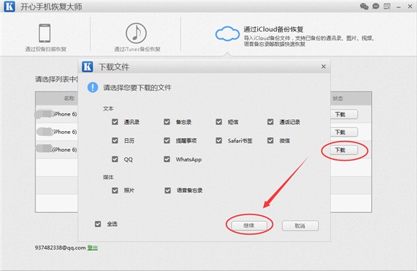Uncheck the 通讯录 checkbox
The width and height of the screenshot is (417, 271).
pos(115,122)
